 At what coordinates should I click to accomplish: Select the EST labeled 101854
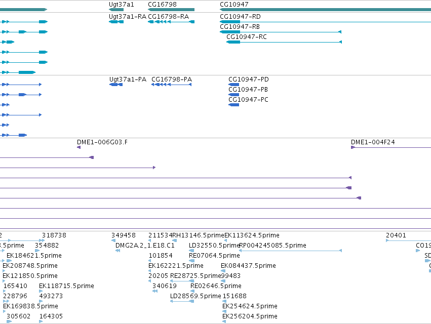tap(161, 256)
